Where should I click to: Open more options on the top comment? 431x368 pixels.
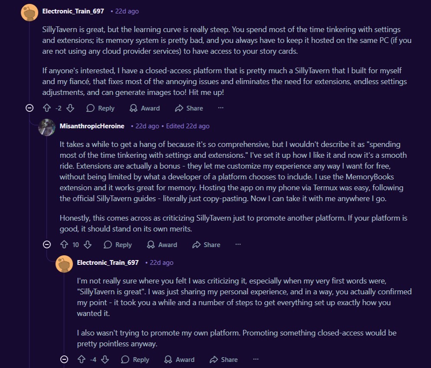[221, 108]
